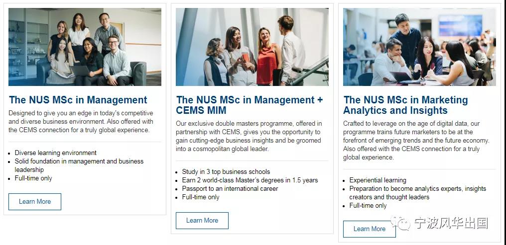The image size is (506, 245).
Task: Select the photo of students studying at a table
Action: (419, 47)
